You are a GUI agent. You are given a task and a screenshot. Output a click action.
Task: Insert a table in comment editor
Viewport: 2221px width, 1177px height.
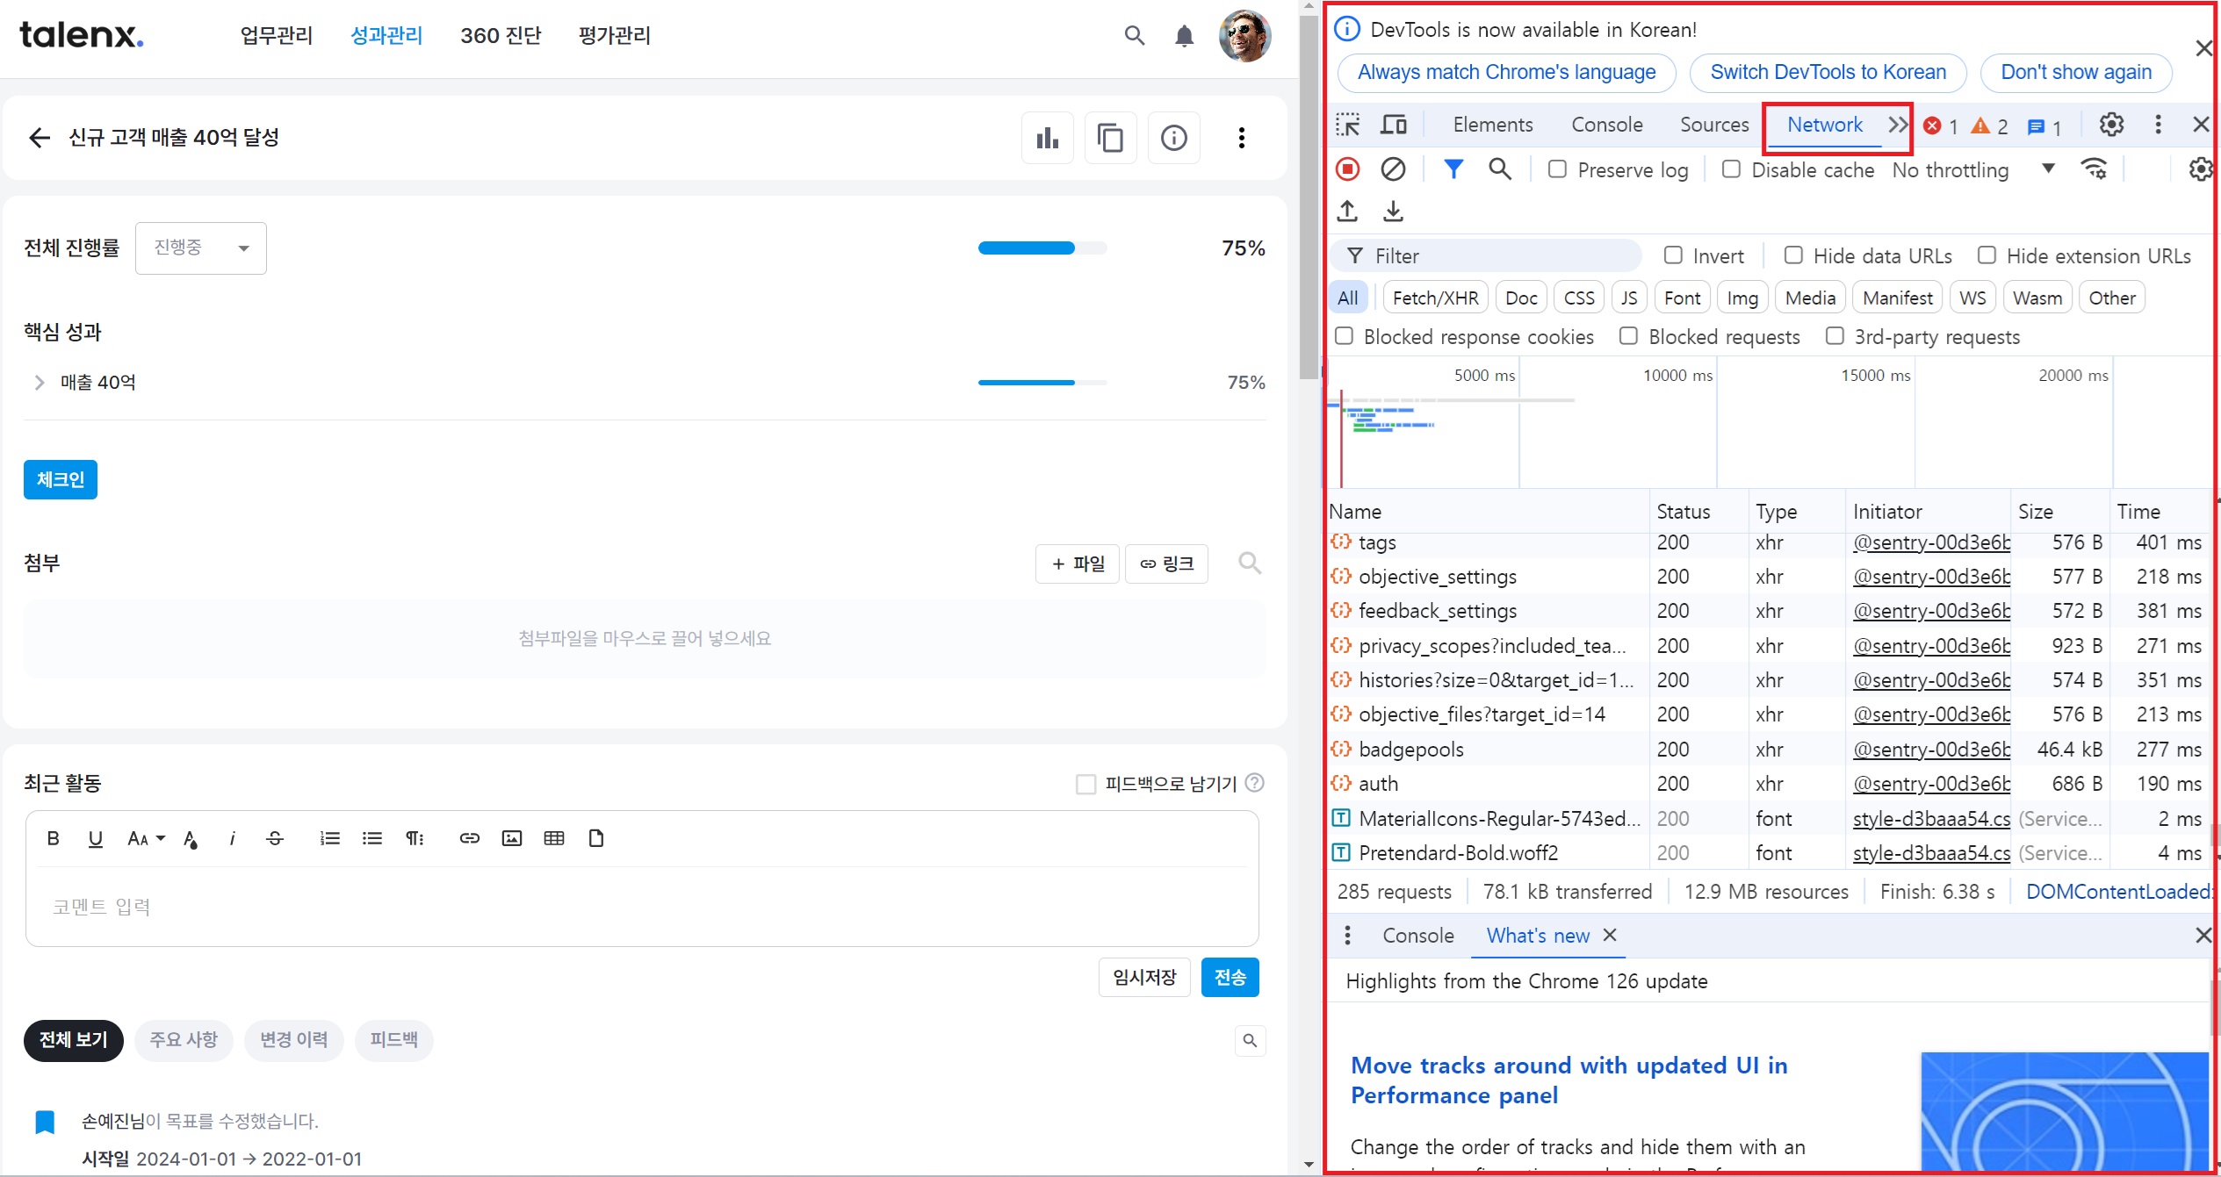(553, 838)
